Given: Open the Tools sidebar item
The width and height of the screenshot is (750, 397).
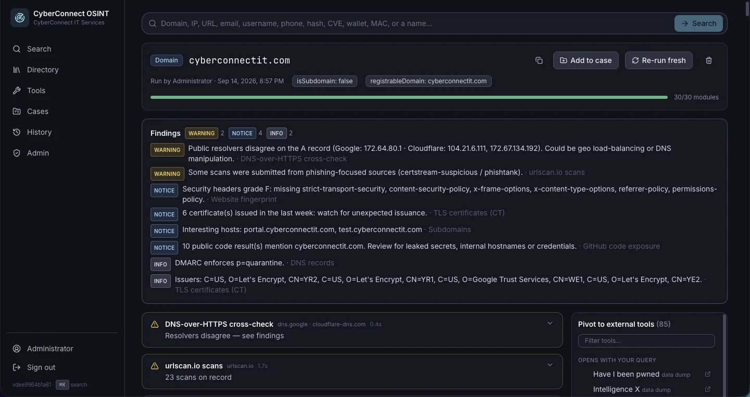Looking at the screenshot, I should [x=63, y=91].
